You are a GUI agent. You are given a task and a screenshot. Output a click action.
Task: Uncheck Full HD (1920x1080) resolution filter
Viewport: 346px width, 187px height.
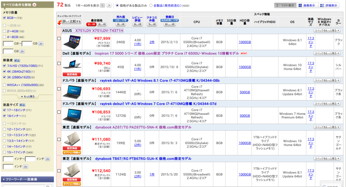[4, 66]
